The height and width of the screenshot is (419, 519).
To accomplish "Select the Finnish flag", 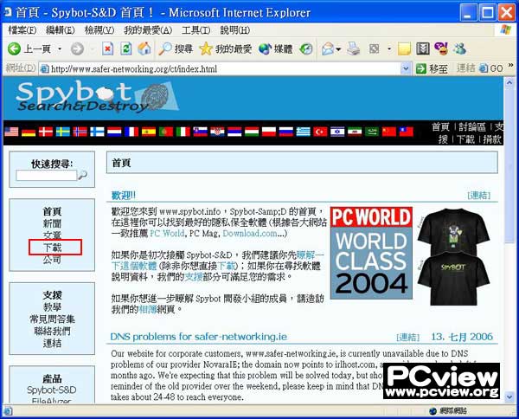I will pyautogui.click(x=97, y=132).
